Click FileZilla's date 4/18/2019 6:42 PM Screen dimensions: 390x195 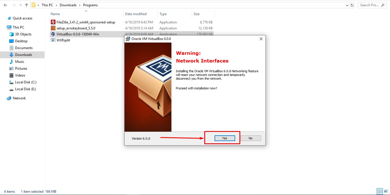(x=139, y=22)
